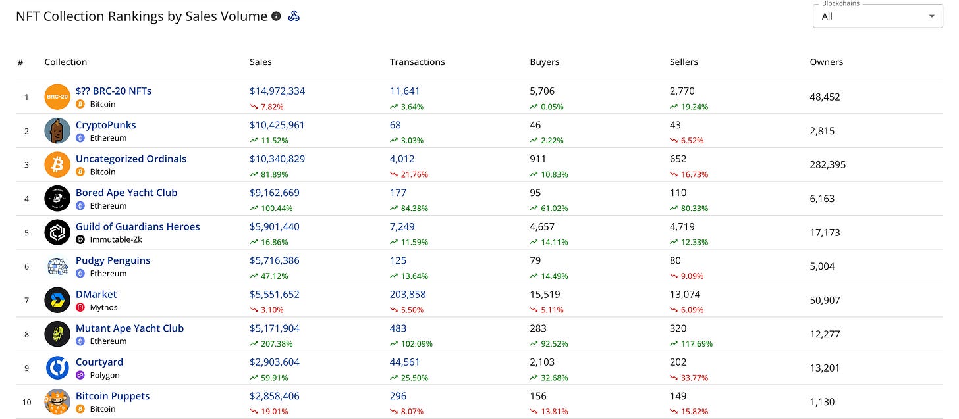Viewport: 959px width, 419px height.
Task: Click the Transactions column header
Action: point(418,62)
